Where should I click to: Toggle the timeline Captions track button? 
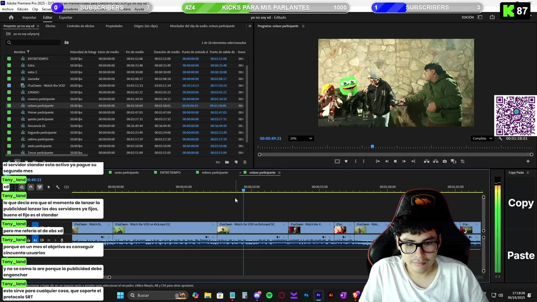(x=66, y=187)
